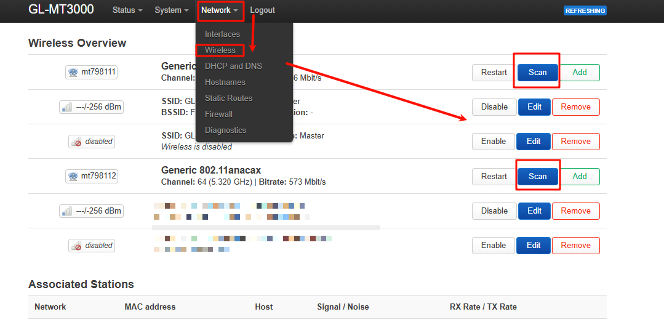
Task: Click disabled network icon under mt798112 radio
Action: pos(76,246)
